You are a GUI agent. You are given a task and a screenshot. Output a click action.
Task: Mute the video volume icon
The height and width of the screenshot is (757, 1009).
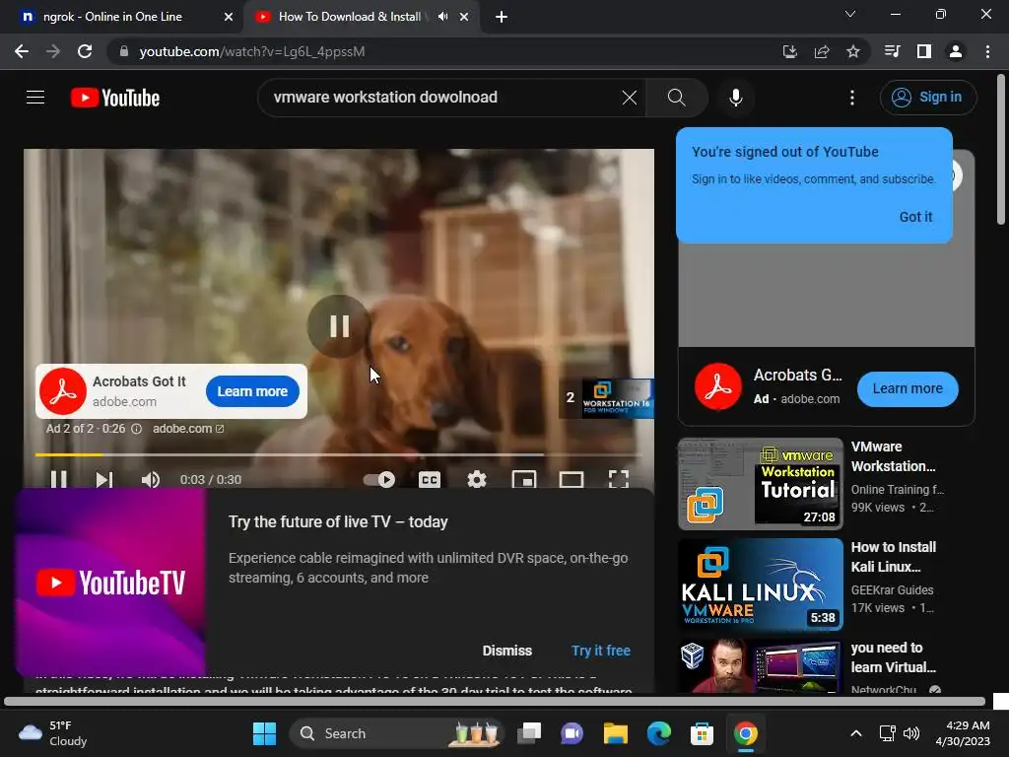click(x=151, y=480)
